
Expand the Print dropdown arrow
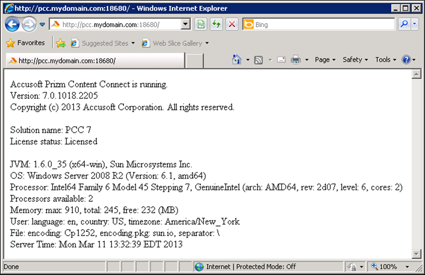(307, 60)
